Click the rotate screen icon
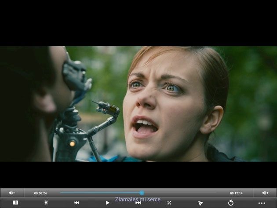The width and height of the screenshot is (277, 208). coord(231,203)
